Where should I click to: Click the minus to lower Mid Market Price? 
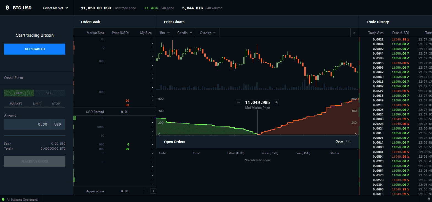pyautogui.click(x=238, y=102)
